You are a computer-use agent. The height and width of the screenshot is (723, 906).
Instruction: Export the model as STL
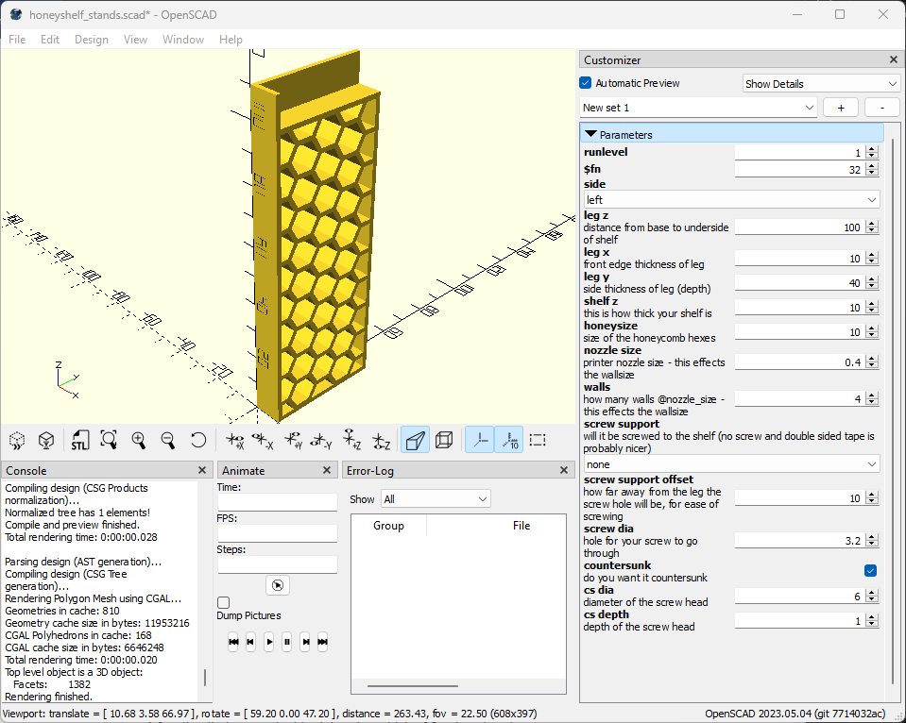(79, 440)
